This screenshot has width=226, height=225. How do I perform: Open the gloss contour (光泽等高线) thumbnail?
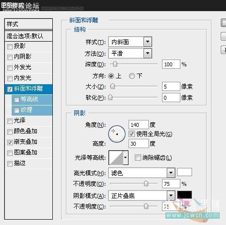(116, 158)
